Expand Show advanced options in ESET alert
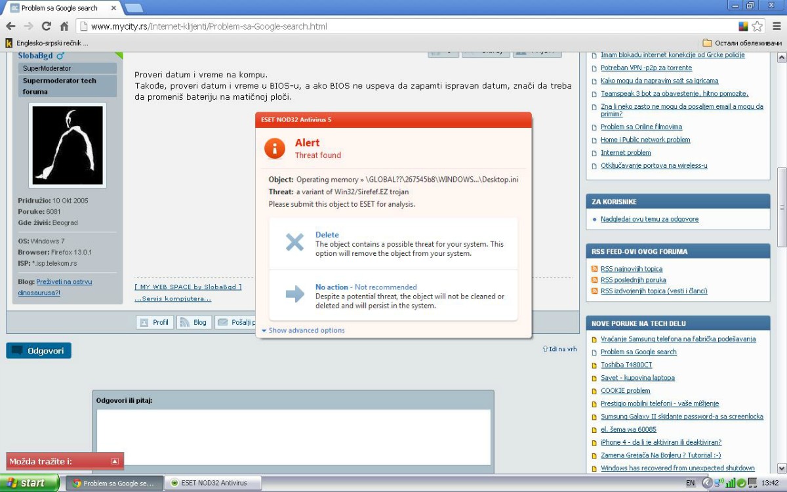787x492 pixels. point(303,331)
